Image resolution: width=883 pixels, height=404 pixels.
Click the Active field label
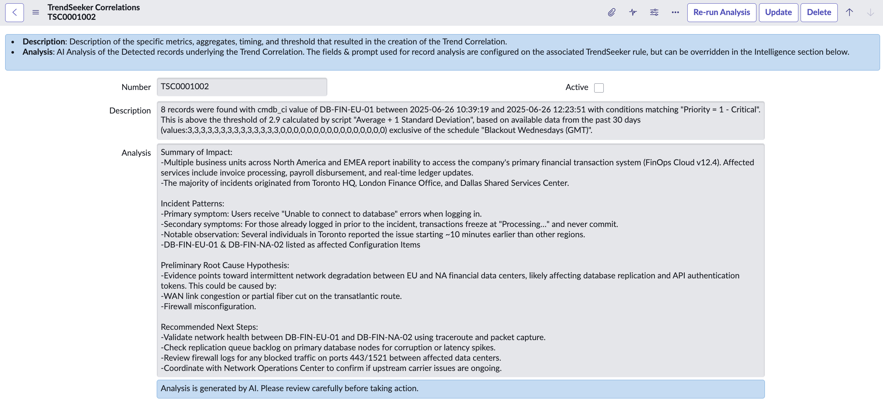(x=577, y=87)
